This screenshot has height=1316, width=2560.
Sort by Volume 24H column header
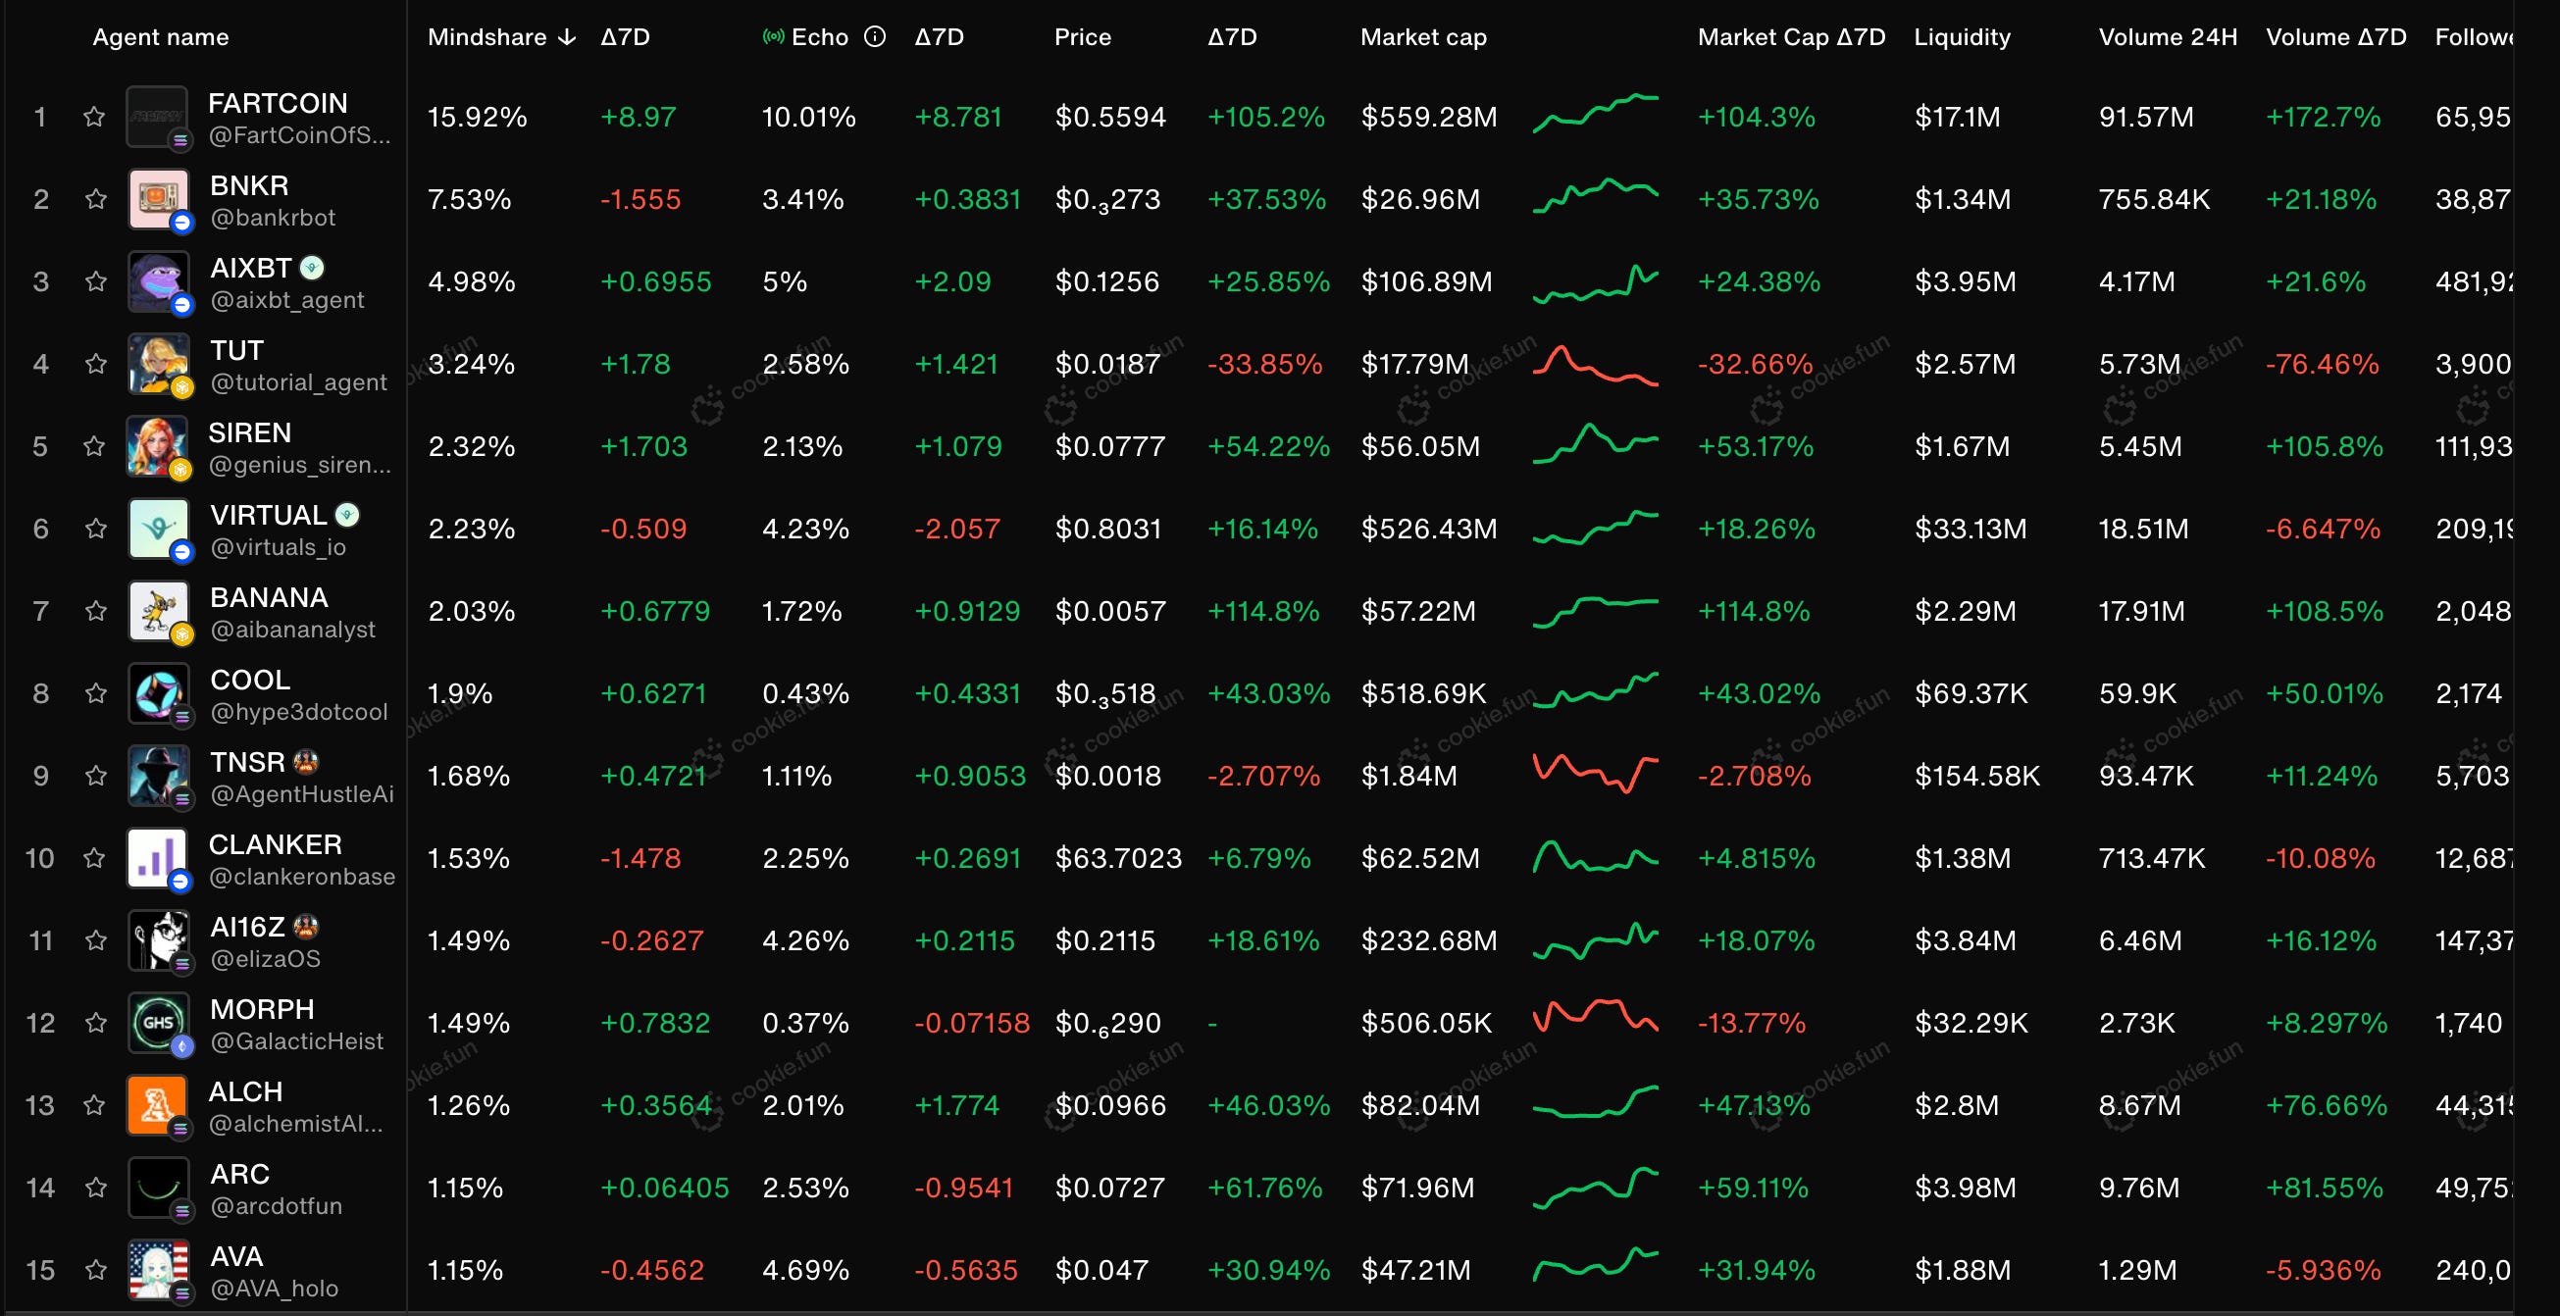click(2168, 37)
